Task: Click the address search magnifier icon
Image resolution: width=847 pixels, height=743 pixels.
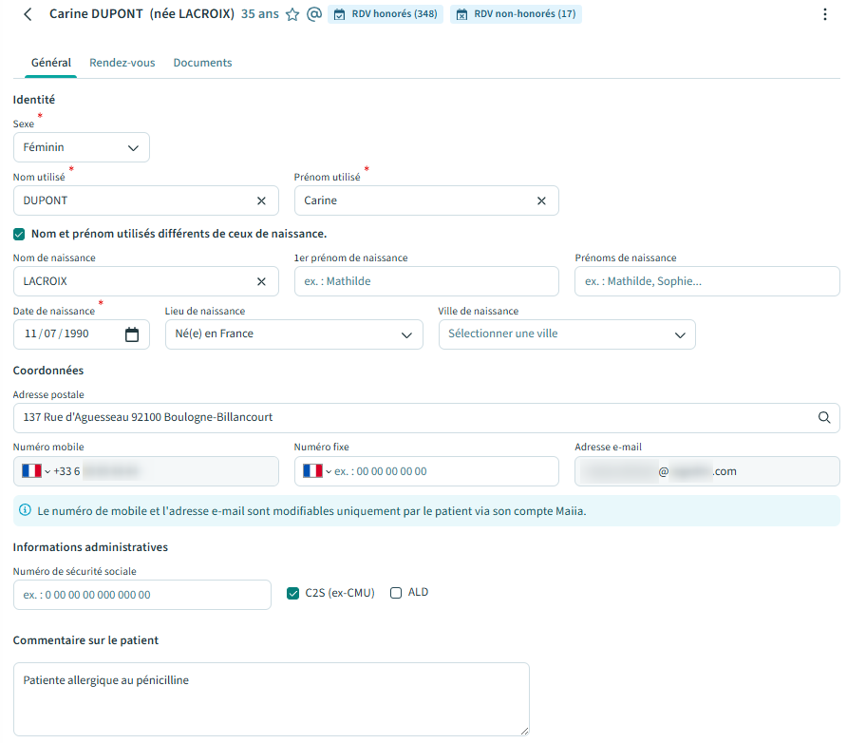Action: pyautogui.click(x=824, y=417)
